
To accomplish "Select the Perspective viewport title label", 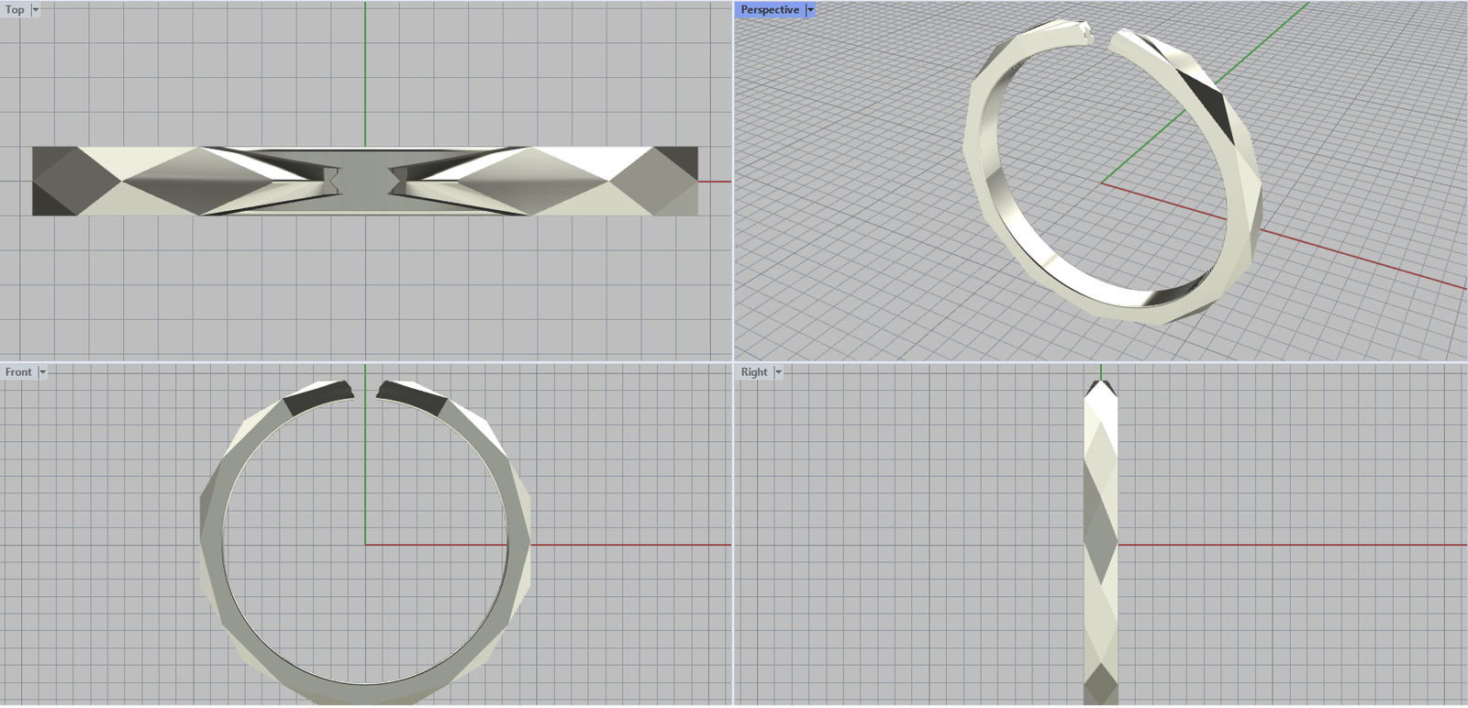I will click(x=769, y=10).
